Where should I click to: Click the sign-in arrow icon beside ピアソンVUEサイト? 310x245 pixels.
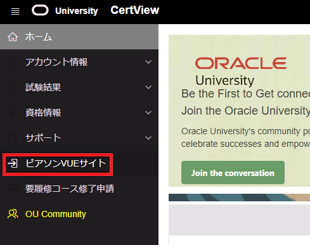coord(13,163)
